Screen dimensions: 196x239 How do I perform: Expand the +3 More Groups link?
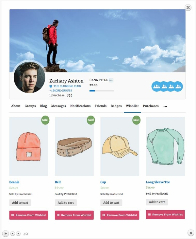click(60, 90)
